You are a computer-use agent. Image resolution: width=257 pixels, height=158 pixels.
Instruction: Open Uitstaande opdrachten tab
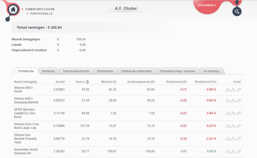136,71
